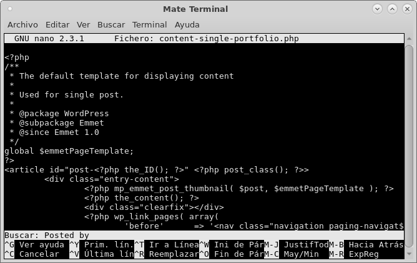
Task: Open the Archivo menu
Action: pyautogui.click(x=22, y=25)
